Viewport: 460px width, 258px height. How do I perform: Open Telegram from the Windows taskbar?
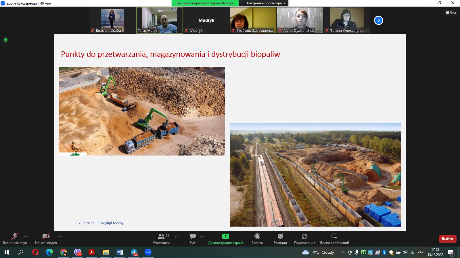click(134, 252)
